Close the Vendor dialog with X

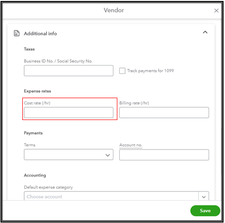216,11
